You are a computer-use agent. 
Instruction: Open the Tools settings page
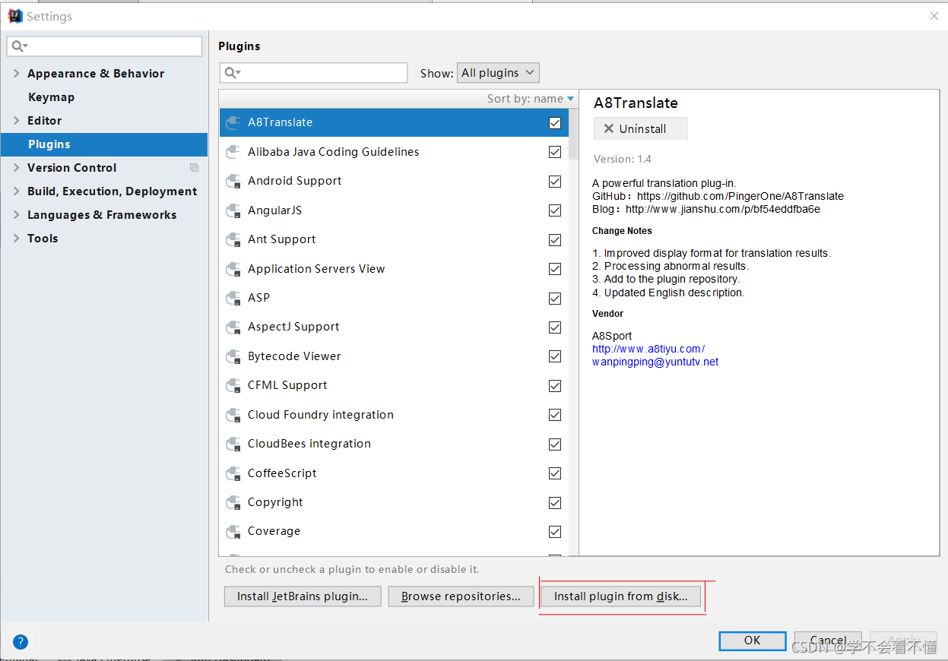coord(43,239)
